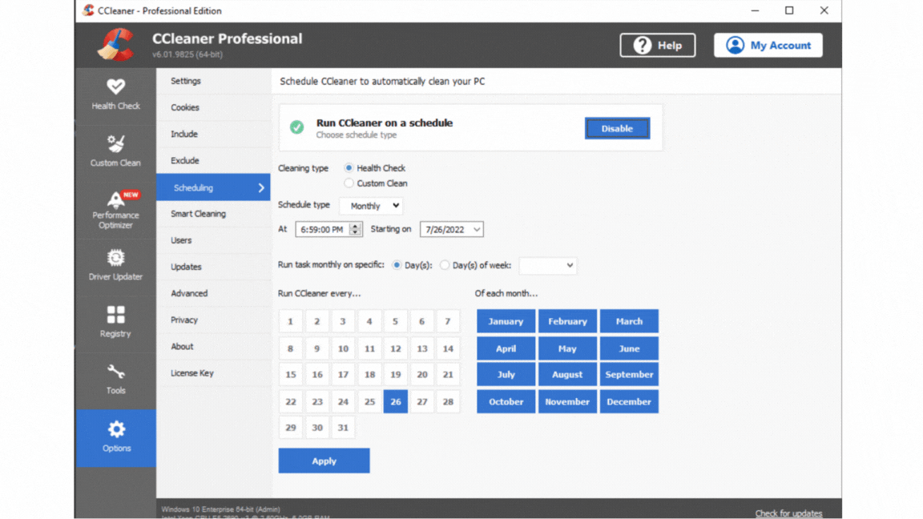This screenshot has width=923, height=519.
Task: Disable the CCleaner schedule
Action: click(617, 128)
